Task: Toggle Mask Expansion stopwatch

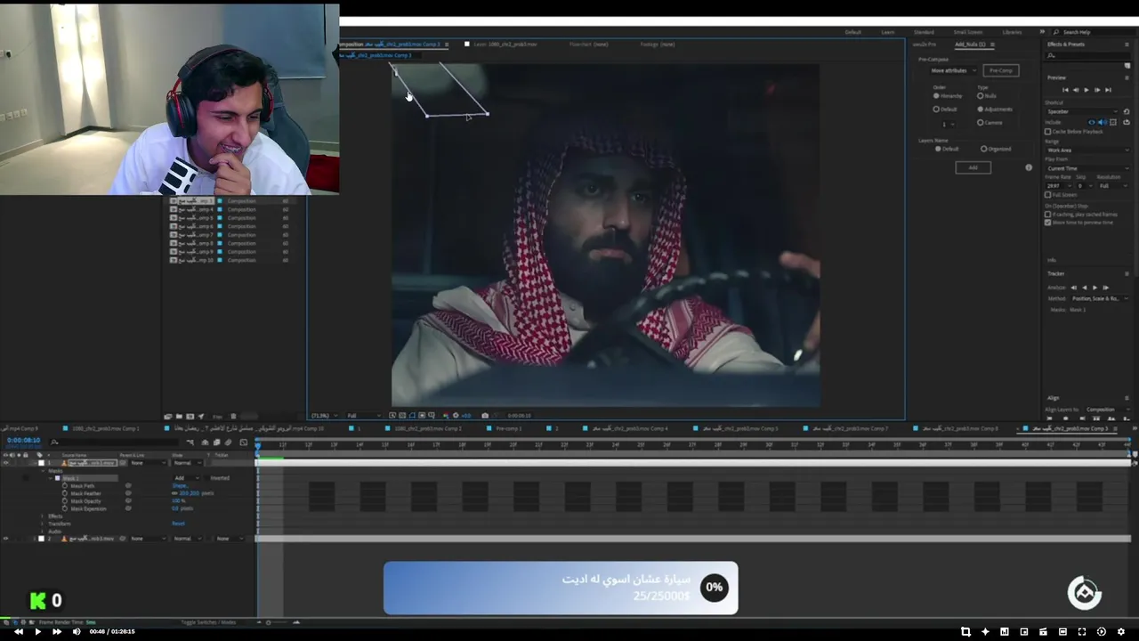Action: point(65,508)
